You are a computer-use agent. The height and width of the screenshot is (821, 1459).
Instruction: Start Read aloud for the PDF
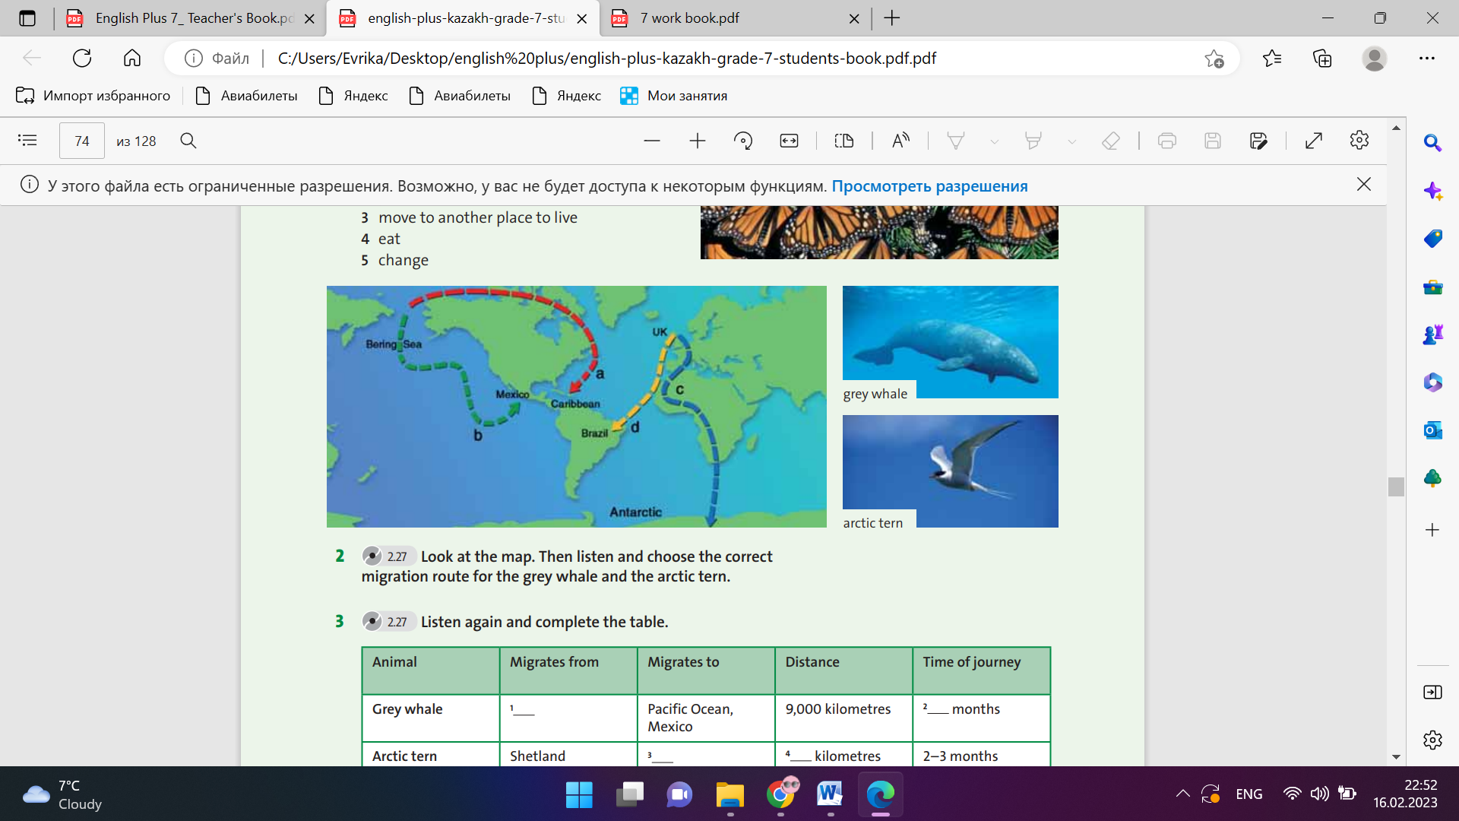point(900,141)
